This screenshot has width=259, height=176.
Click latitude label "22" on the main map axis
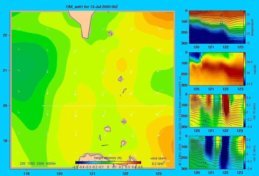(x=5, y=35)
